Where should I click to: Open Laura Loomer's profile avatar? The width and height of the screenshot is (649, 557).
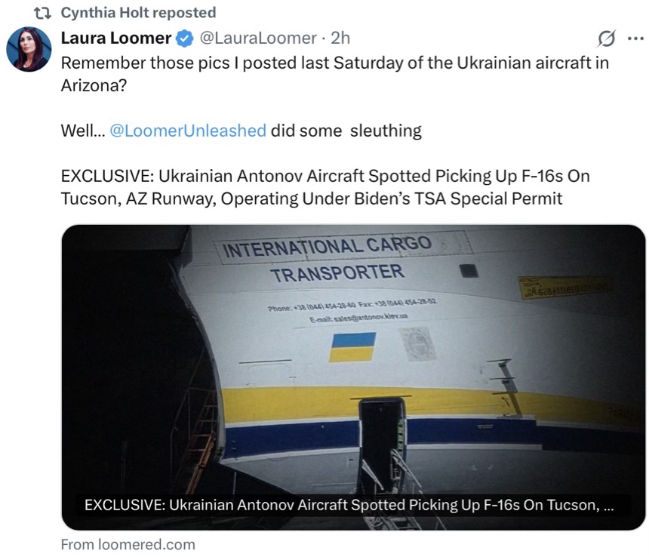point(29,49)
